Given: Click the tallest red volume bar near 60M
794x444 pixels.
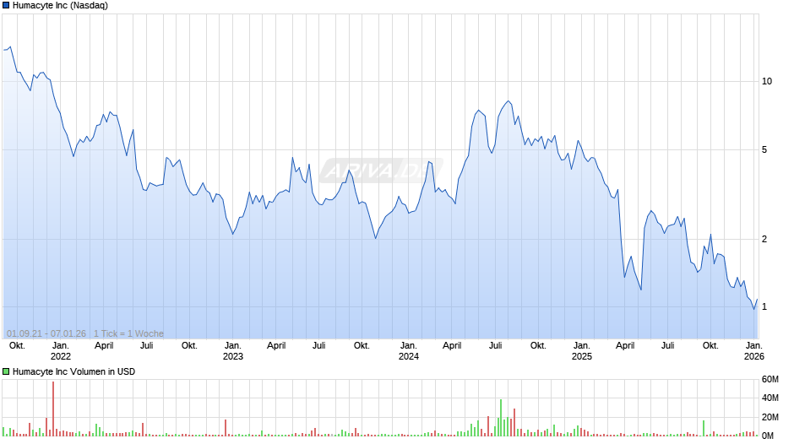Looking at the screenshot, I should (52, 409).
